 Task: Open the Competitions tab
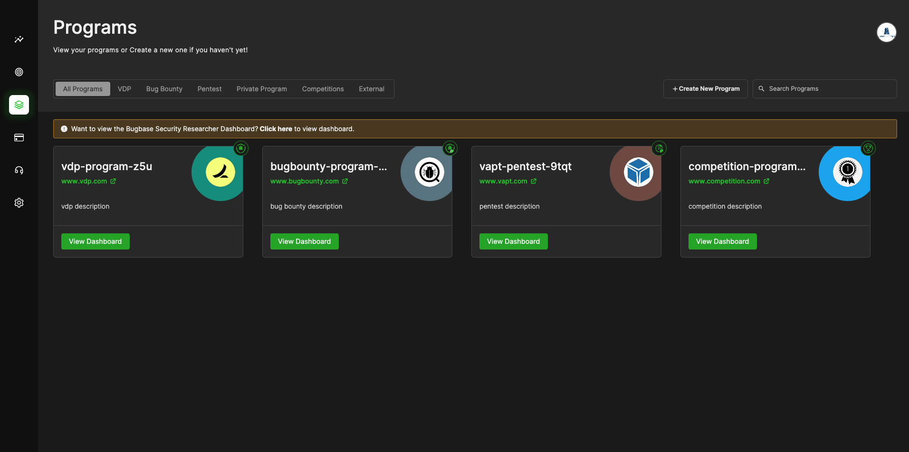point(323,89)
